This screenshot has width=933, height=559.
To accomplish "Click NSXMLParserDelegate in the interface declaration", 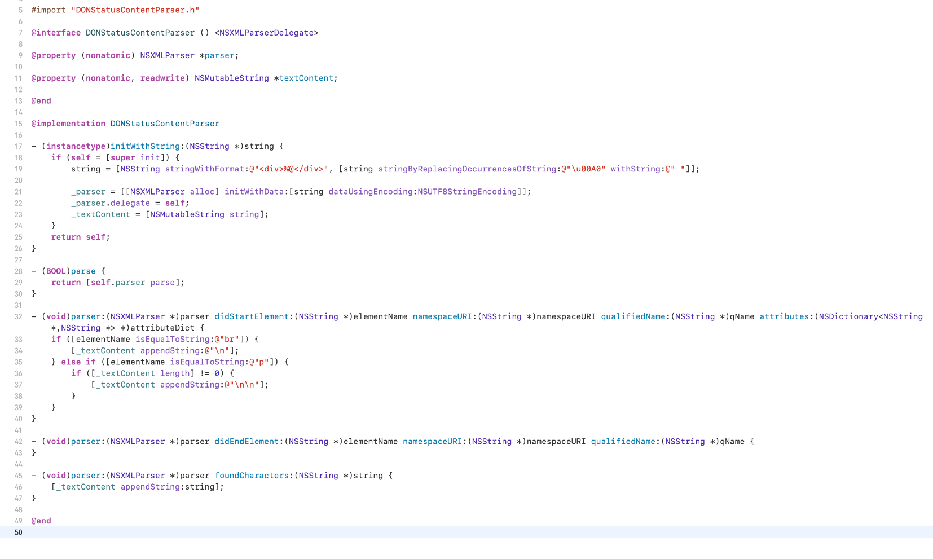I will (266, 33).
